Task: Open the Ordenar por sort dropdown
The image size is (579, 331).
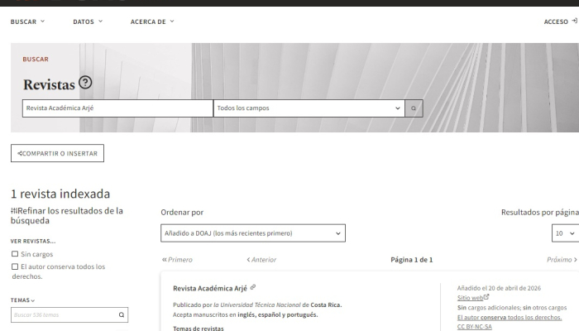Action: coord(252,233)
